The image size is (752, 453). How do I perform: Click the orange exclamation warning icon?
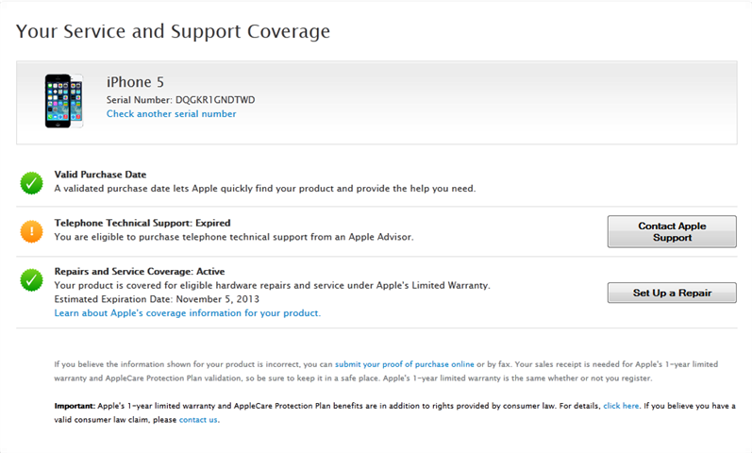click(x=32, y=230)
